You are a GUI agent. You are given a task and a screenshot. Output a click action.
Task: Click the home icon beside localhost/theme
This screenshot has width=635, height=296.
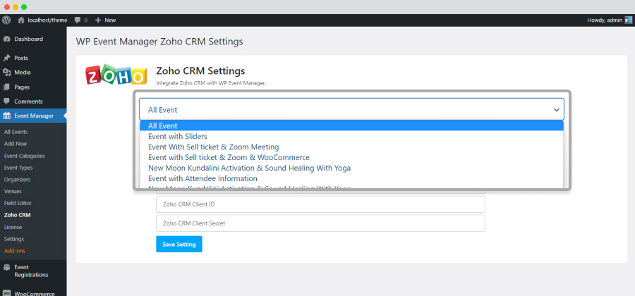click(21, 20)
